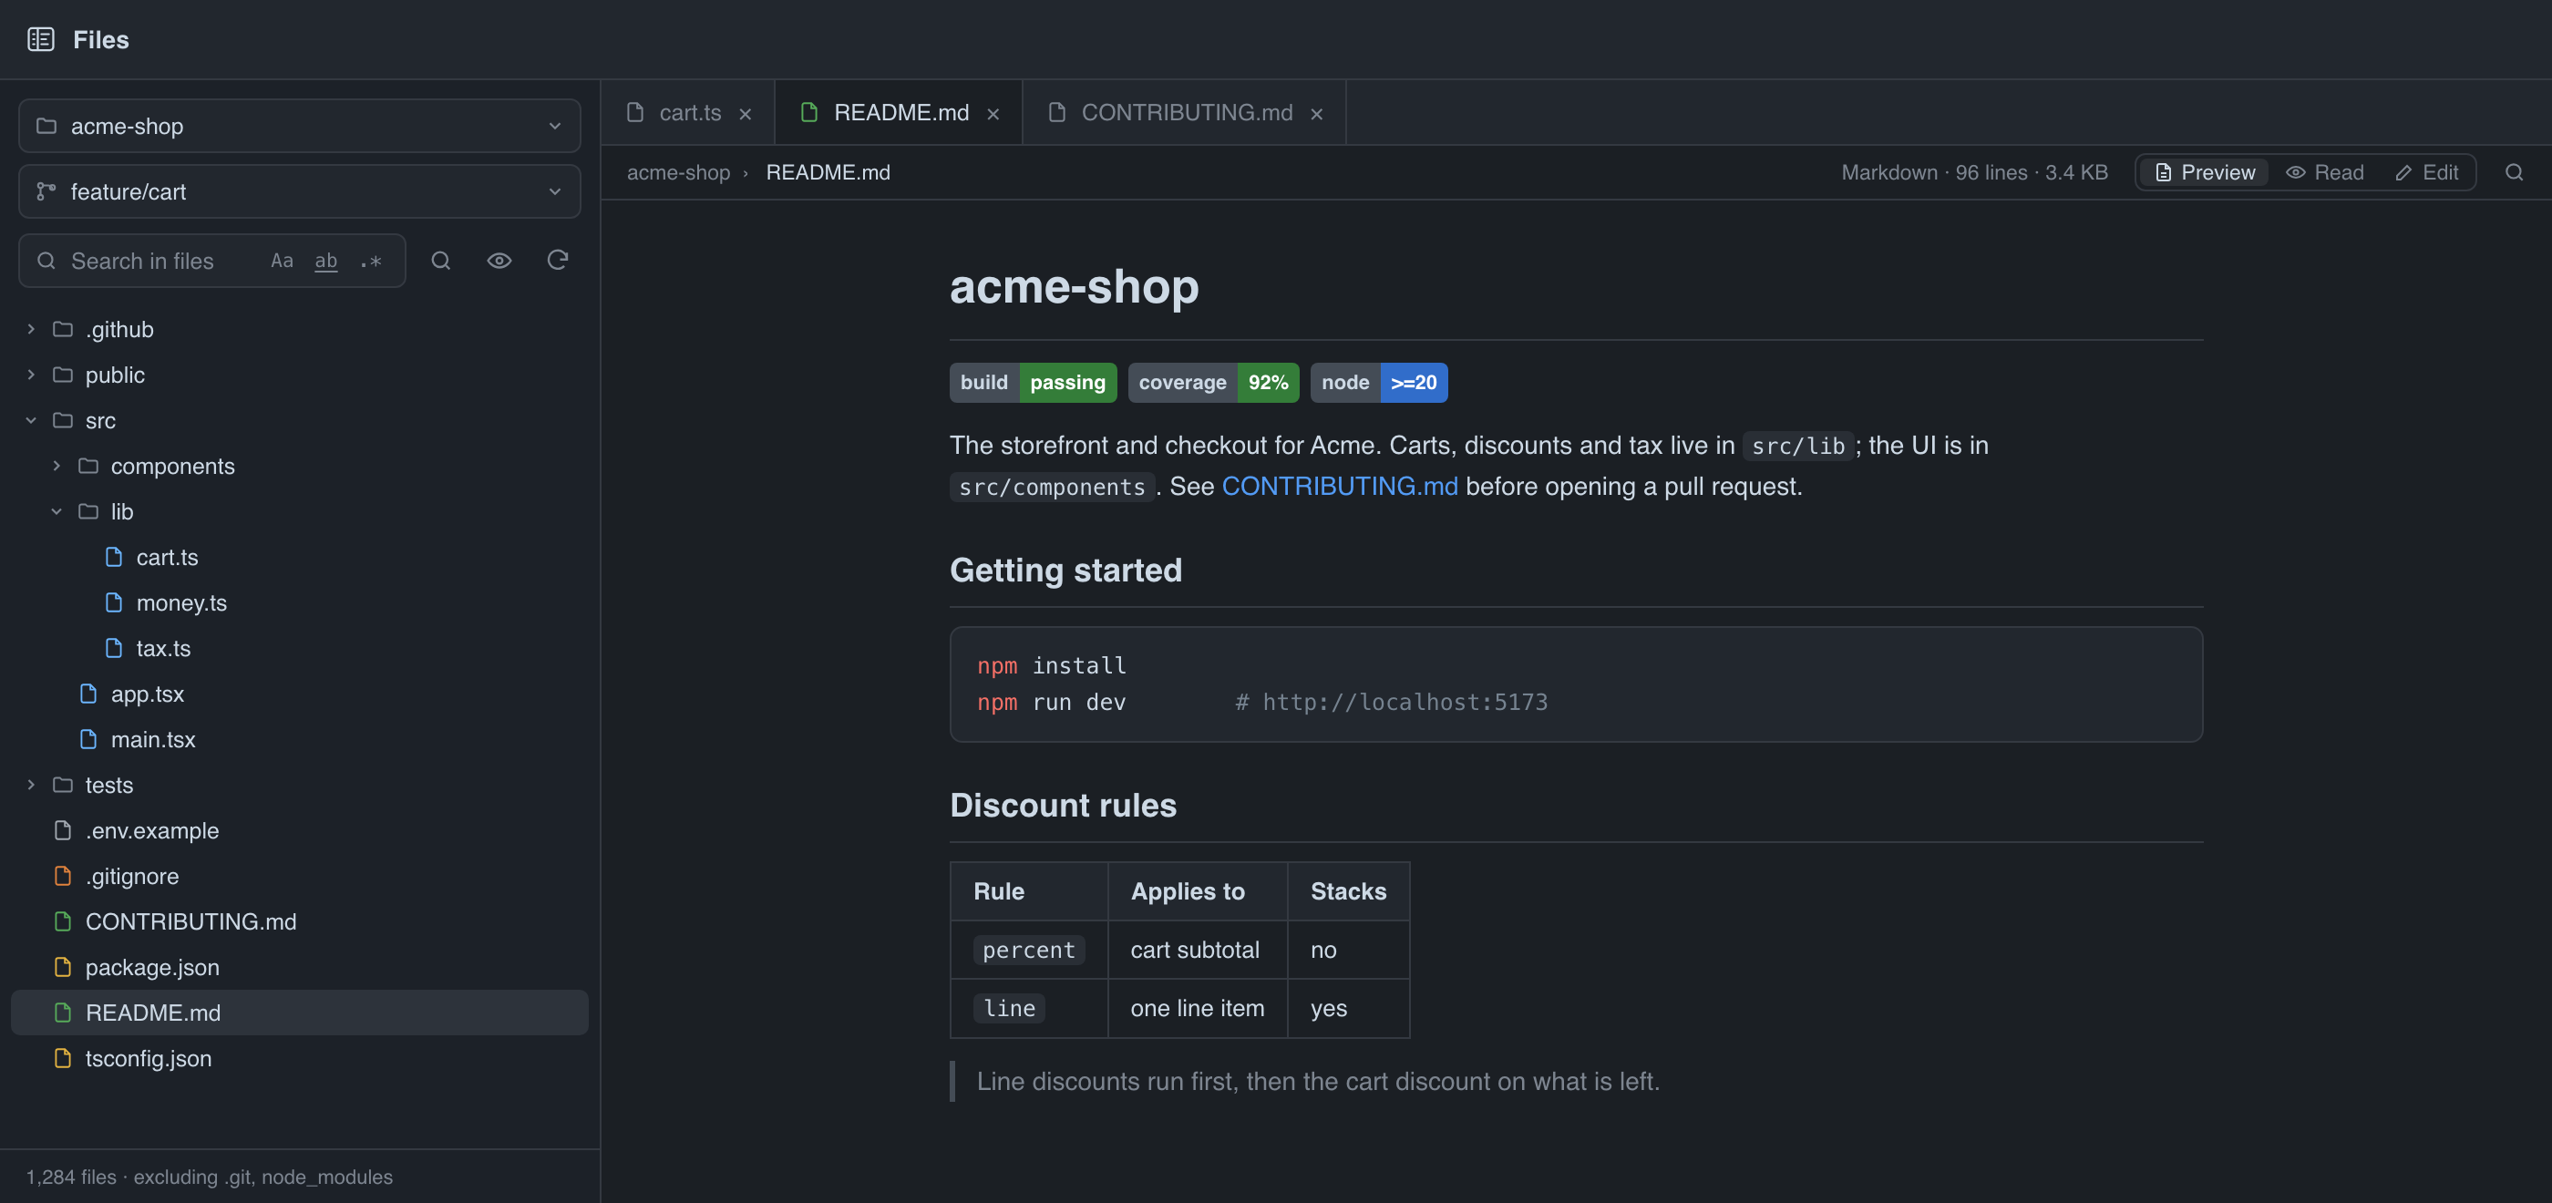Open cart.ts in file tree
Screen dimensions: 2552x1203
299,557
